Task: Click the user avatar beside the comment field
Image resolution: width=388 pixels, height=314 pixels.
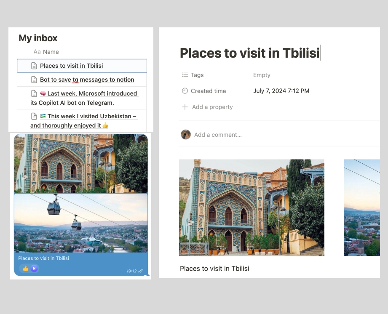Action: point(185,135)
